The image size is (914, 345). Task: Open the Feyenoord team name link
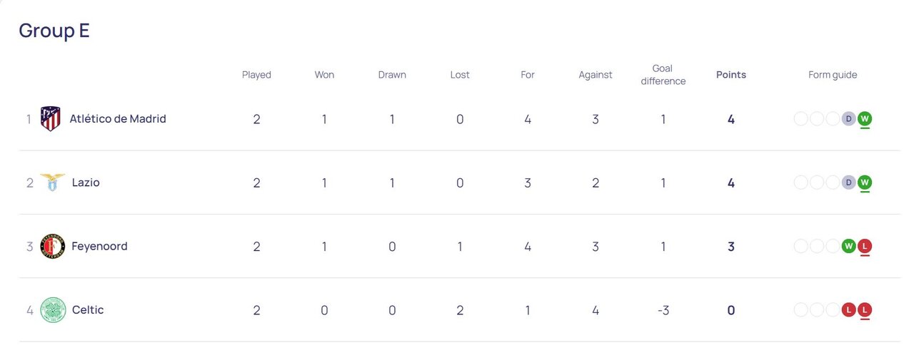pyautogui.click(x=99, y=246)
